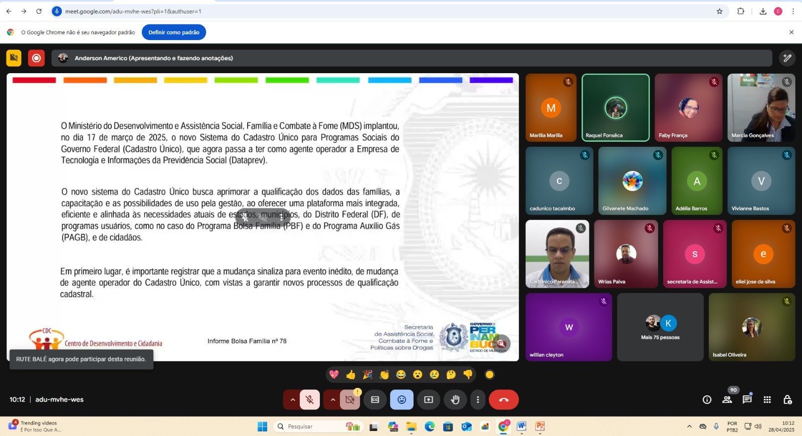Raise your hand in the meeting
Viewport: 802px width, 436px height.
point(455,399)
